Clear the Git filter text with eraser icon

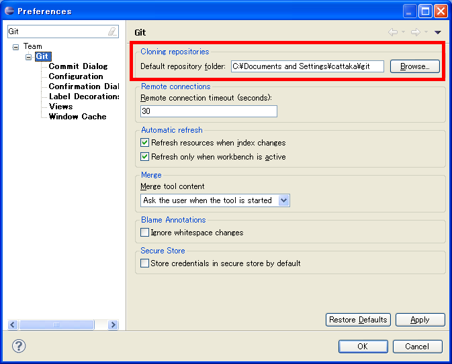pos(112,32)
